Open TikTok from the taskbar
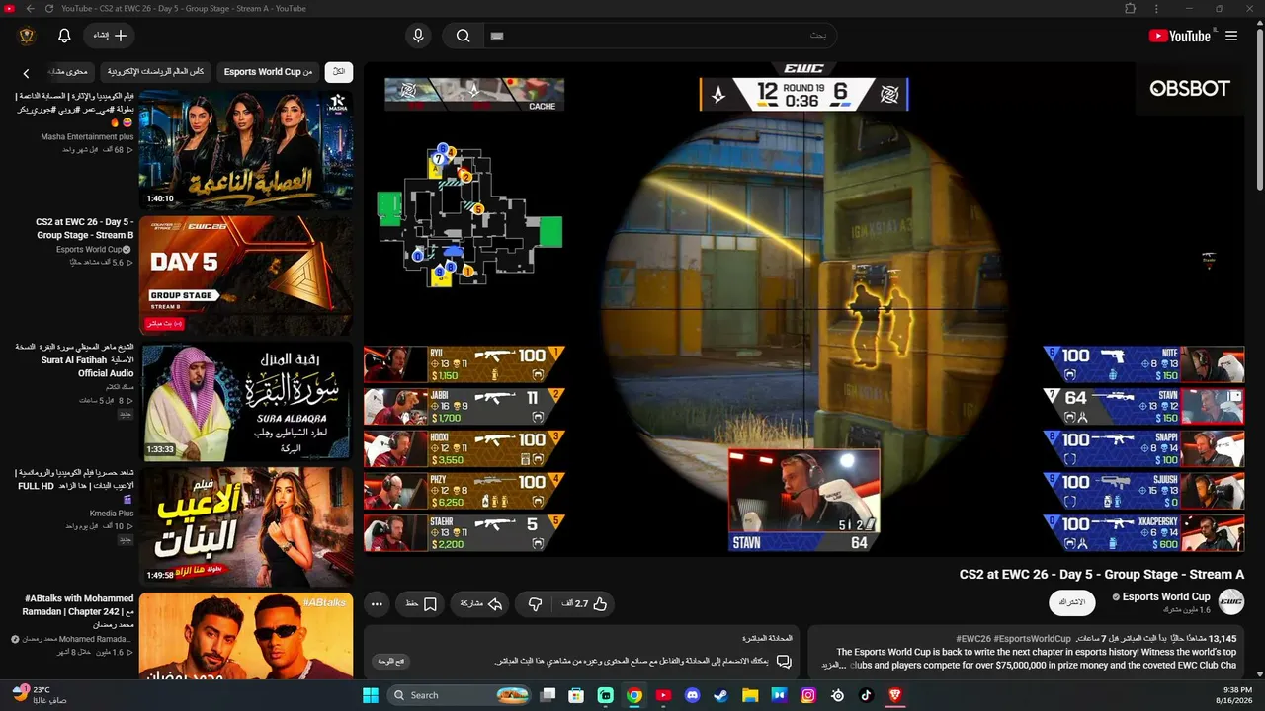This screenshot has width=1265, height=711. (866, 695)
